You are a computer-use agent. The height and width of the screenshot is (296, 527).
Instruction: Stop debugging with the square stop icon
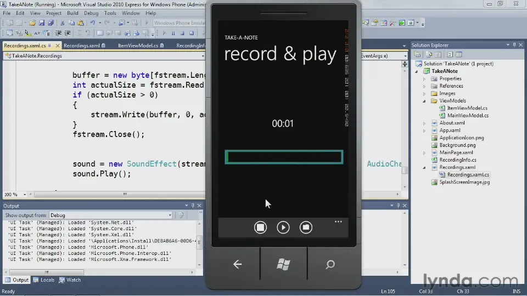click(x=182, y=33)
